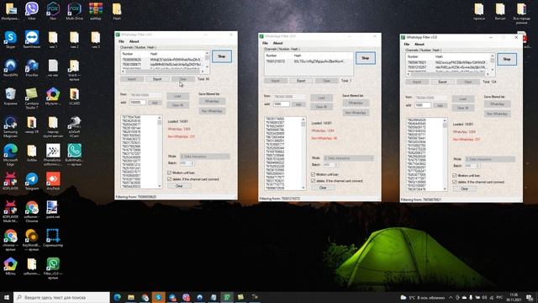Toggle 'filtration until ban' in left Filter window
Viewport: 538px width, 303px height.
click(x=170, y=173)
